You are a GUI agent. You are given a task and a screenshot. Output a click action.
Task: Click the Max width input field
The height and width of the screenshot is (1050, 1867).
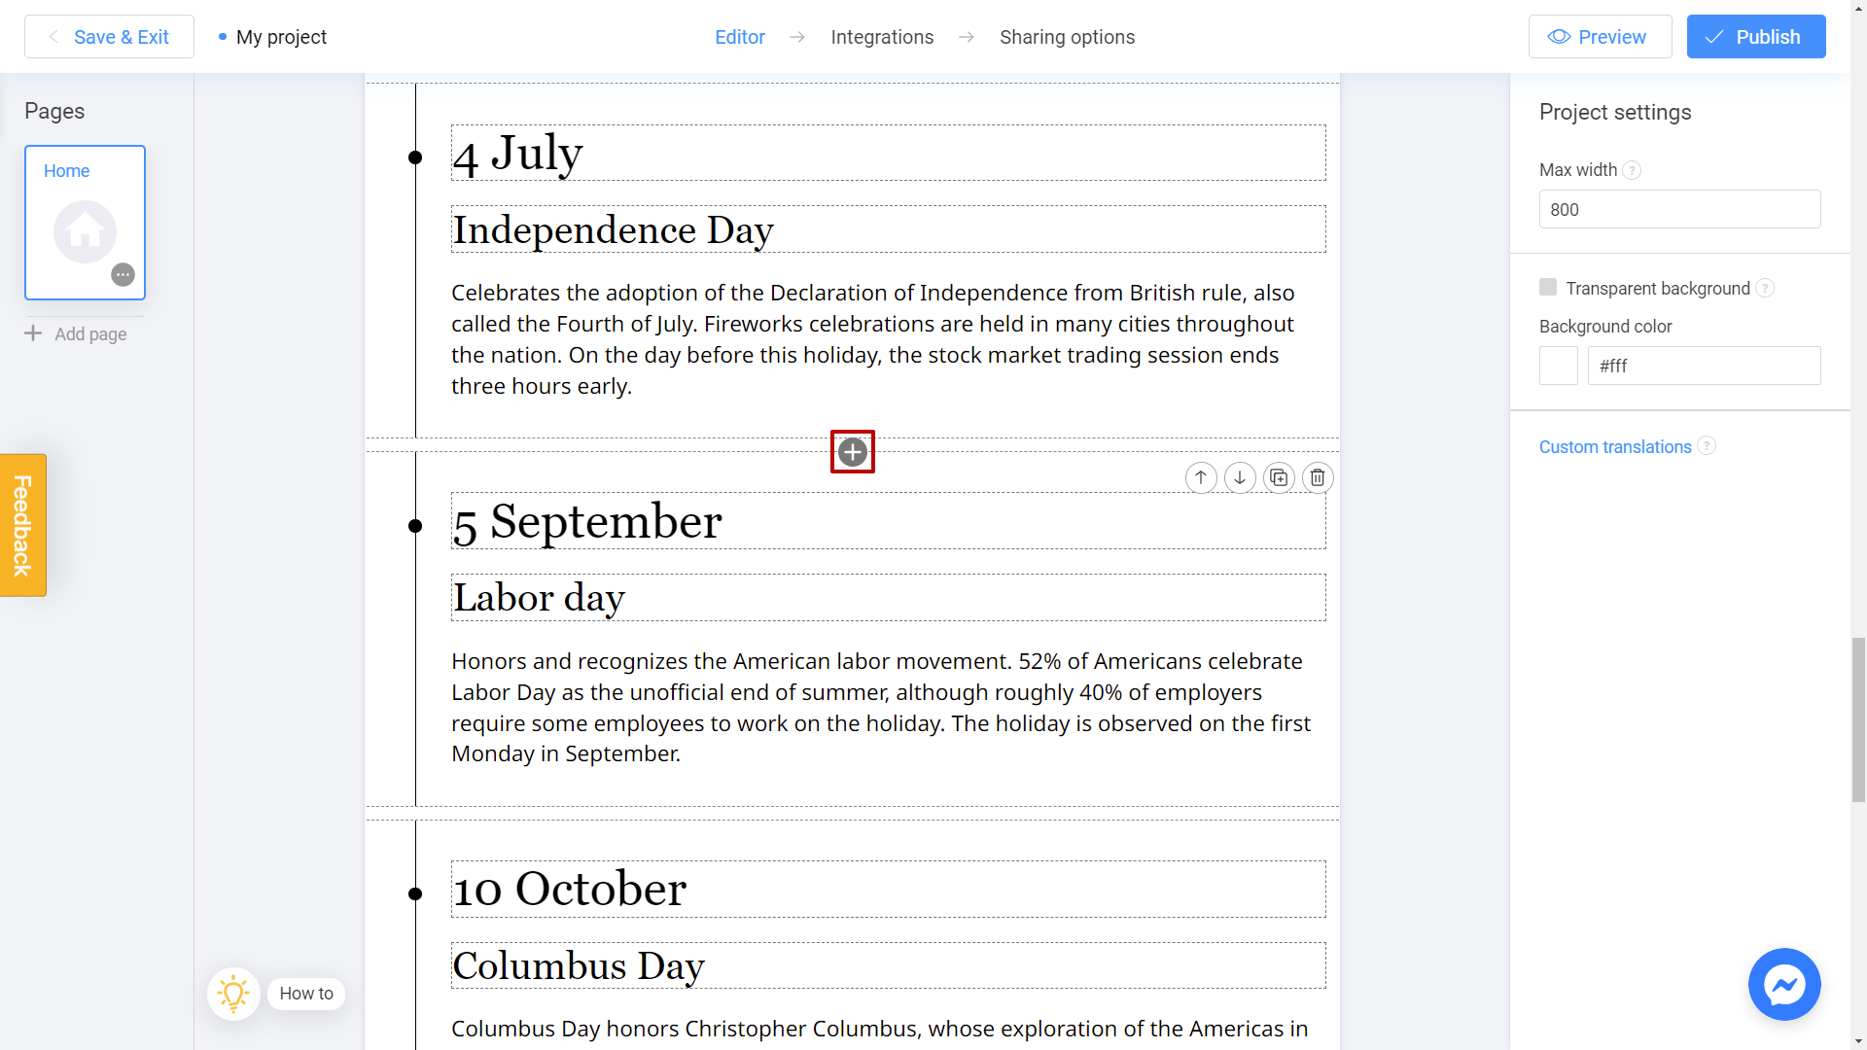[x=1678, y=209]
